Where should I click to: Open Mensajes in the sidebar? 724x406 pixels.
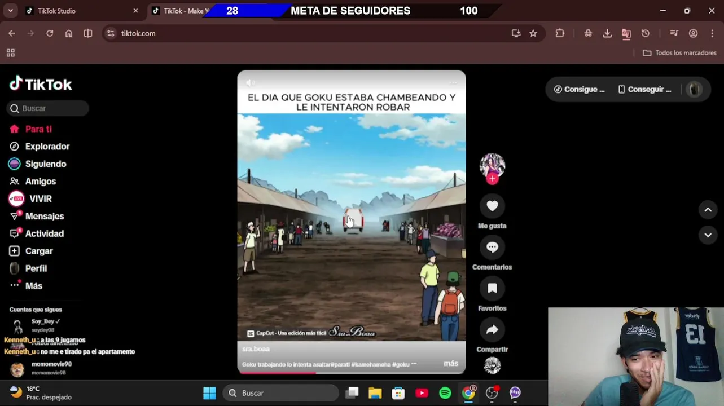(x=37, y=217)
